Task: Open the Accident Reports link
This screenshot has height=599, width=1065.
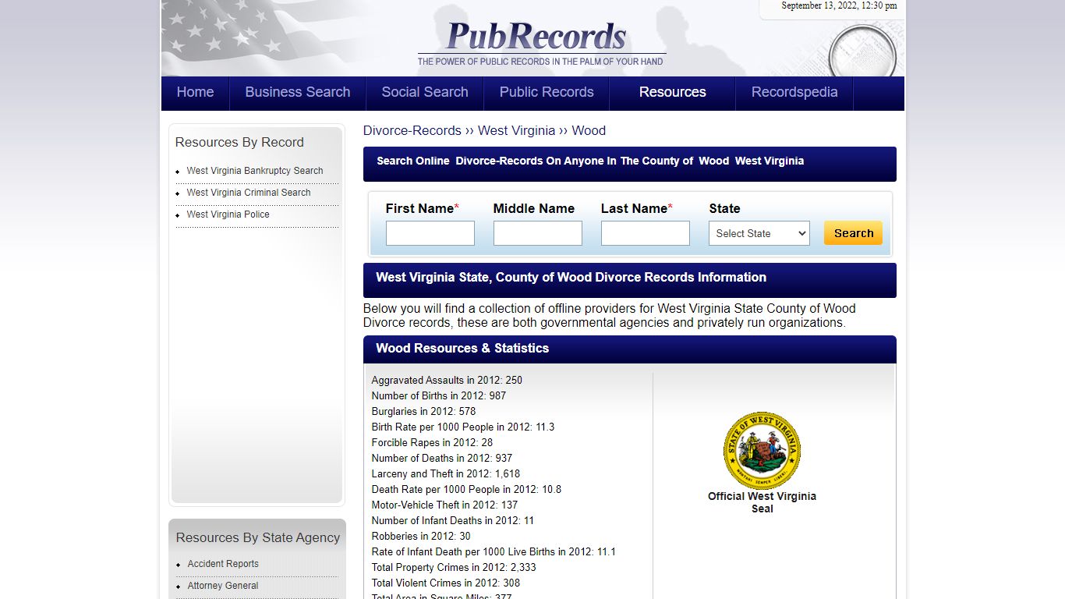Action: (223, 564)
